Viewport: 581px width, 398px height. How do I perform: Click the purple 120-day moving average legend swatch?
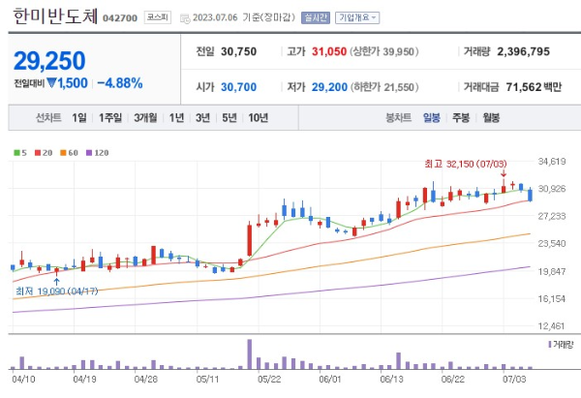tap(89, 153)
